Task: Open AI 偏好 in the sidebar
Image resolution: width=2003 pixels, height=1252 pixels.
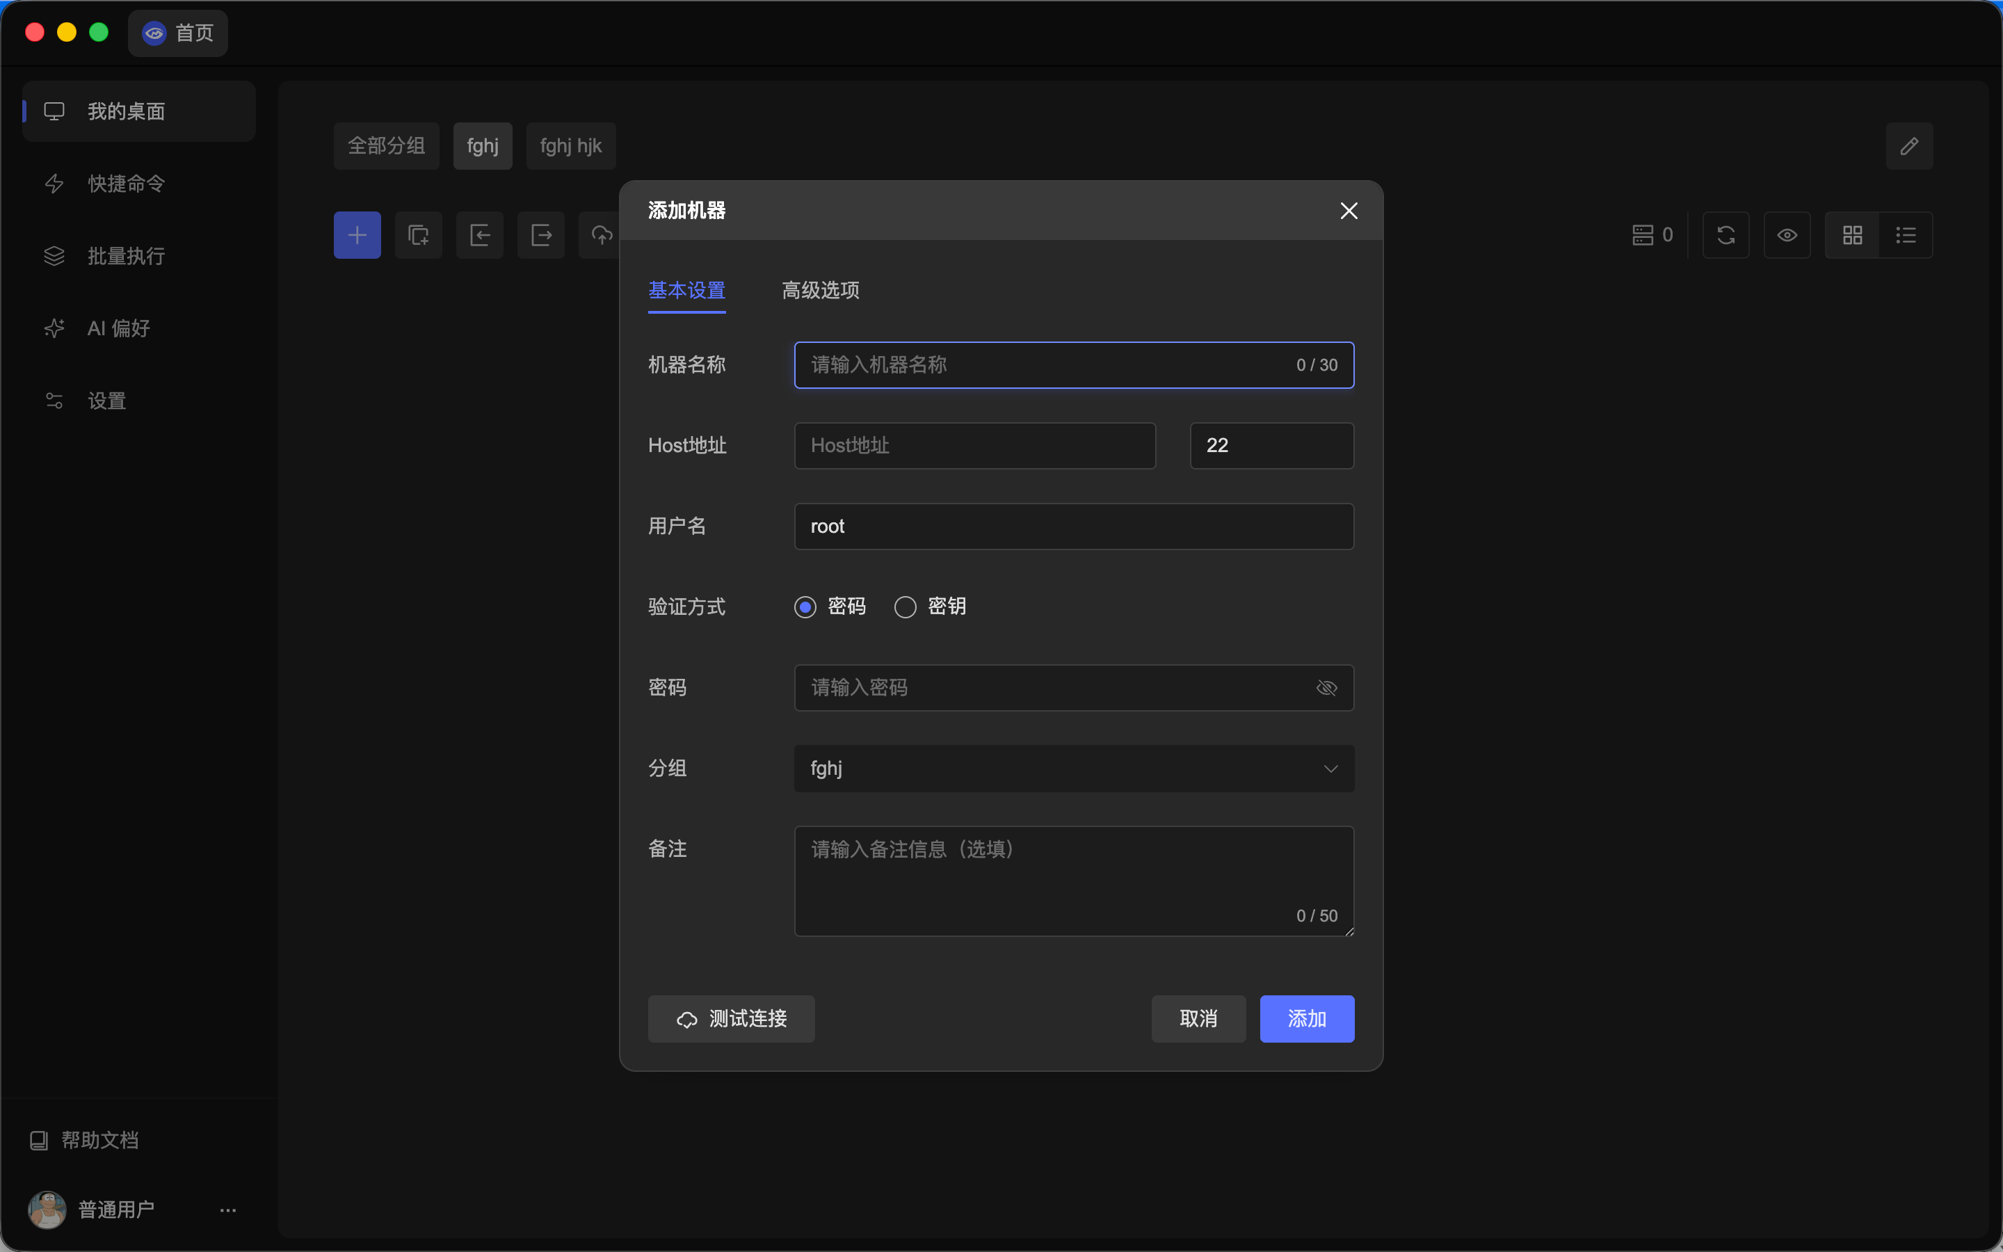Action: click(x=139, y=329)
